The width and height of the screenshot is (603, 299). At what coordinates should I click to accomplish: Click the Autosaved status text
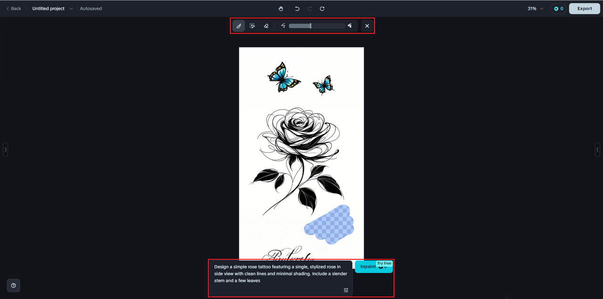point(91,8)
